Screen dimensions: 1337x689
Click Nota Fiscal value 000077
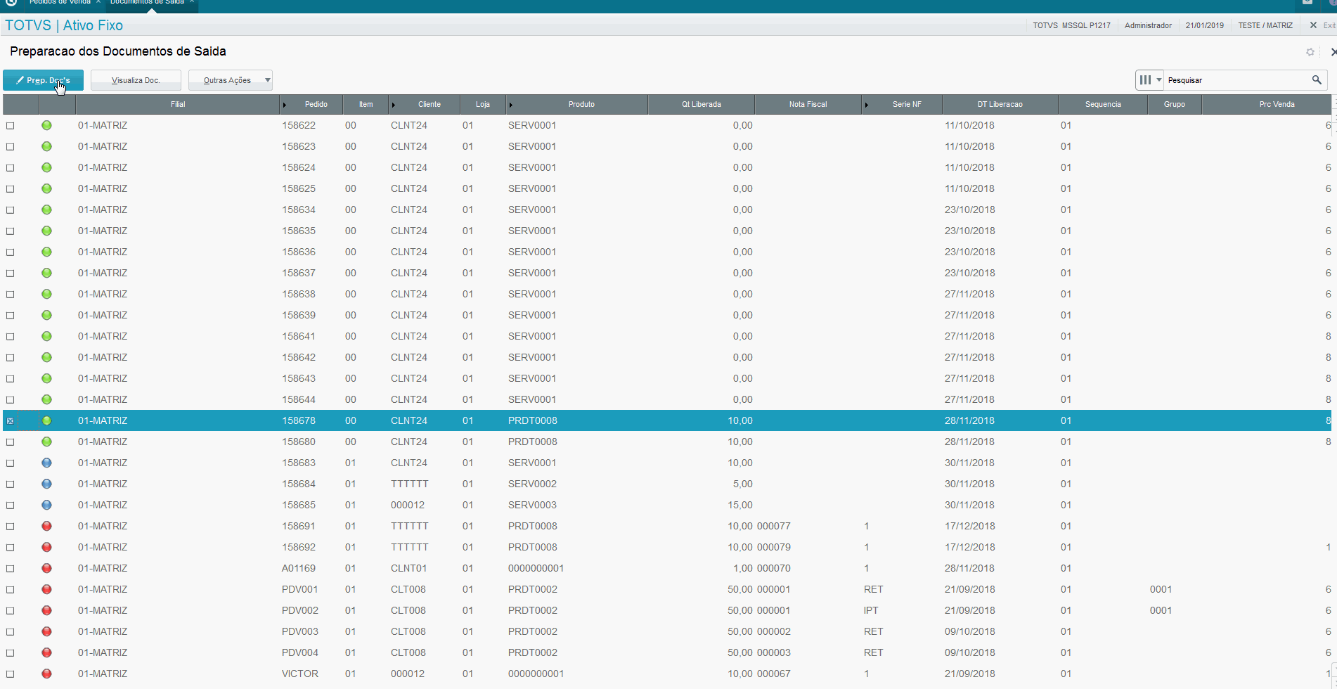(x=774, y=526)
